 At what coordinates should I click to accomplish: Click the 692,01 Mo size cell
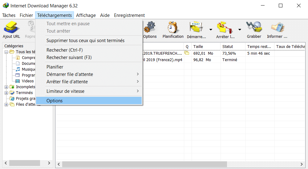tap(203, 53)
